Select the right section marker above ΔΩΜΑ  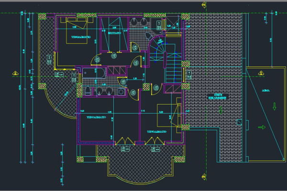[261, 74]
